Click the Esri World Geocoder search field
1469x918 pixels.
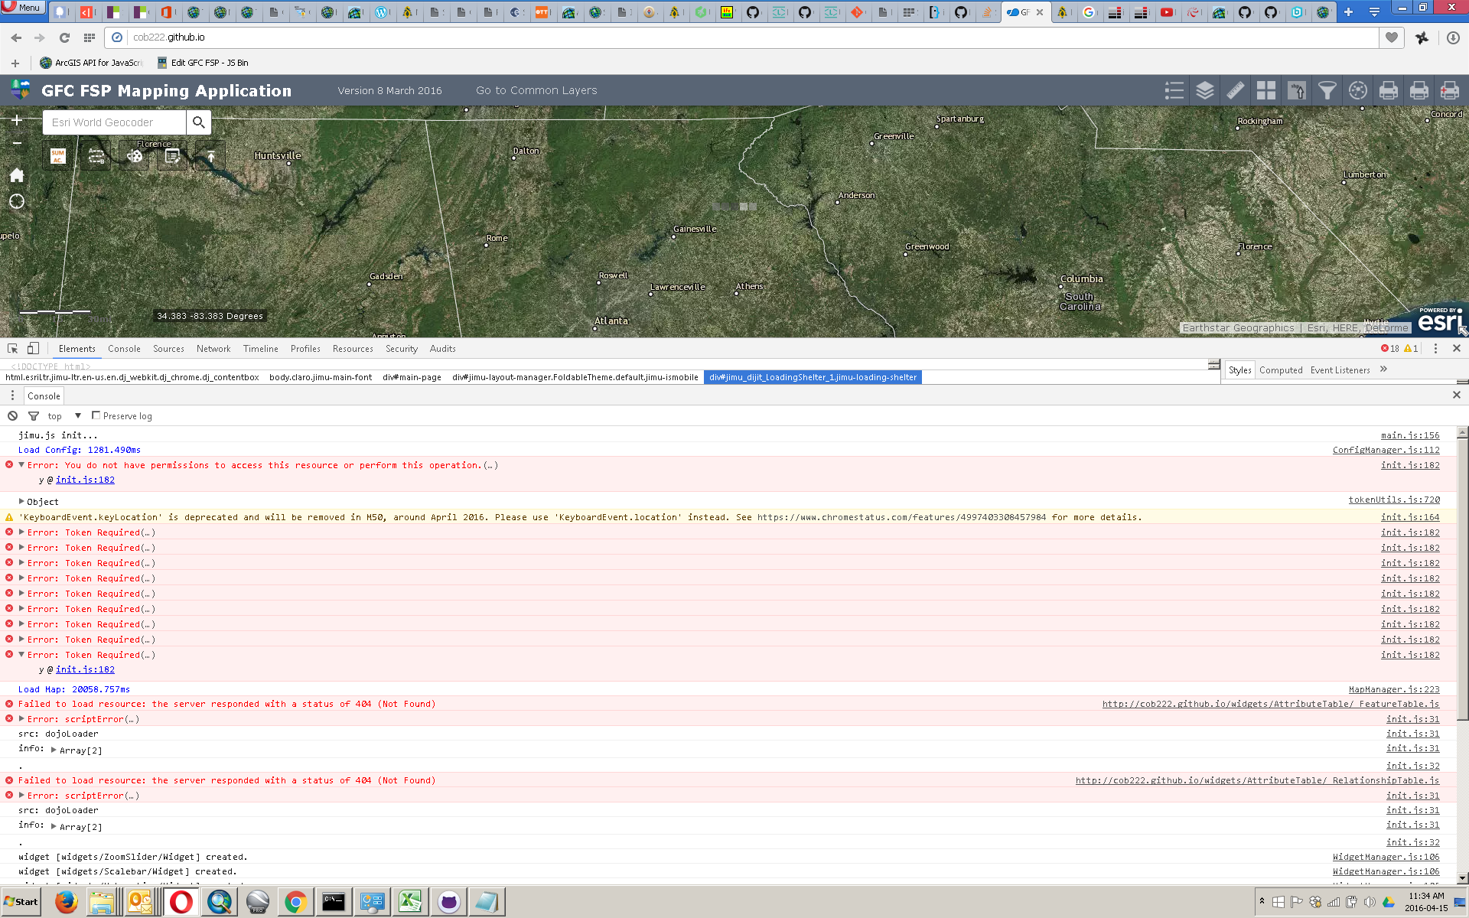coord(115,122)
